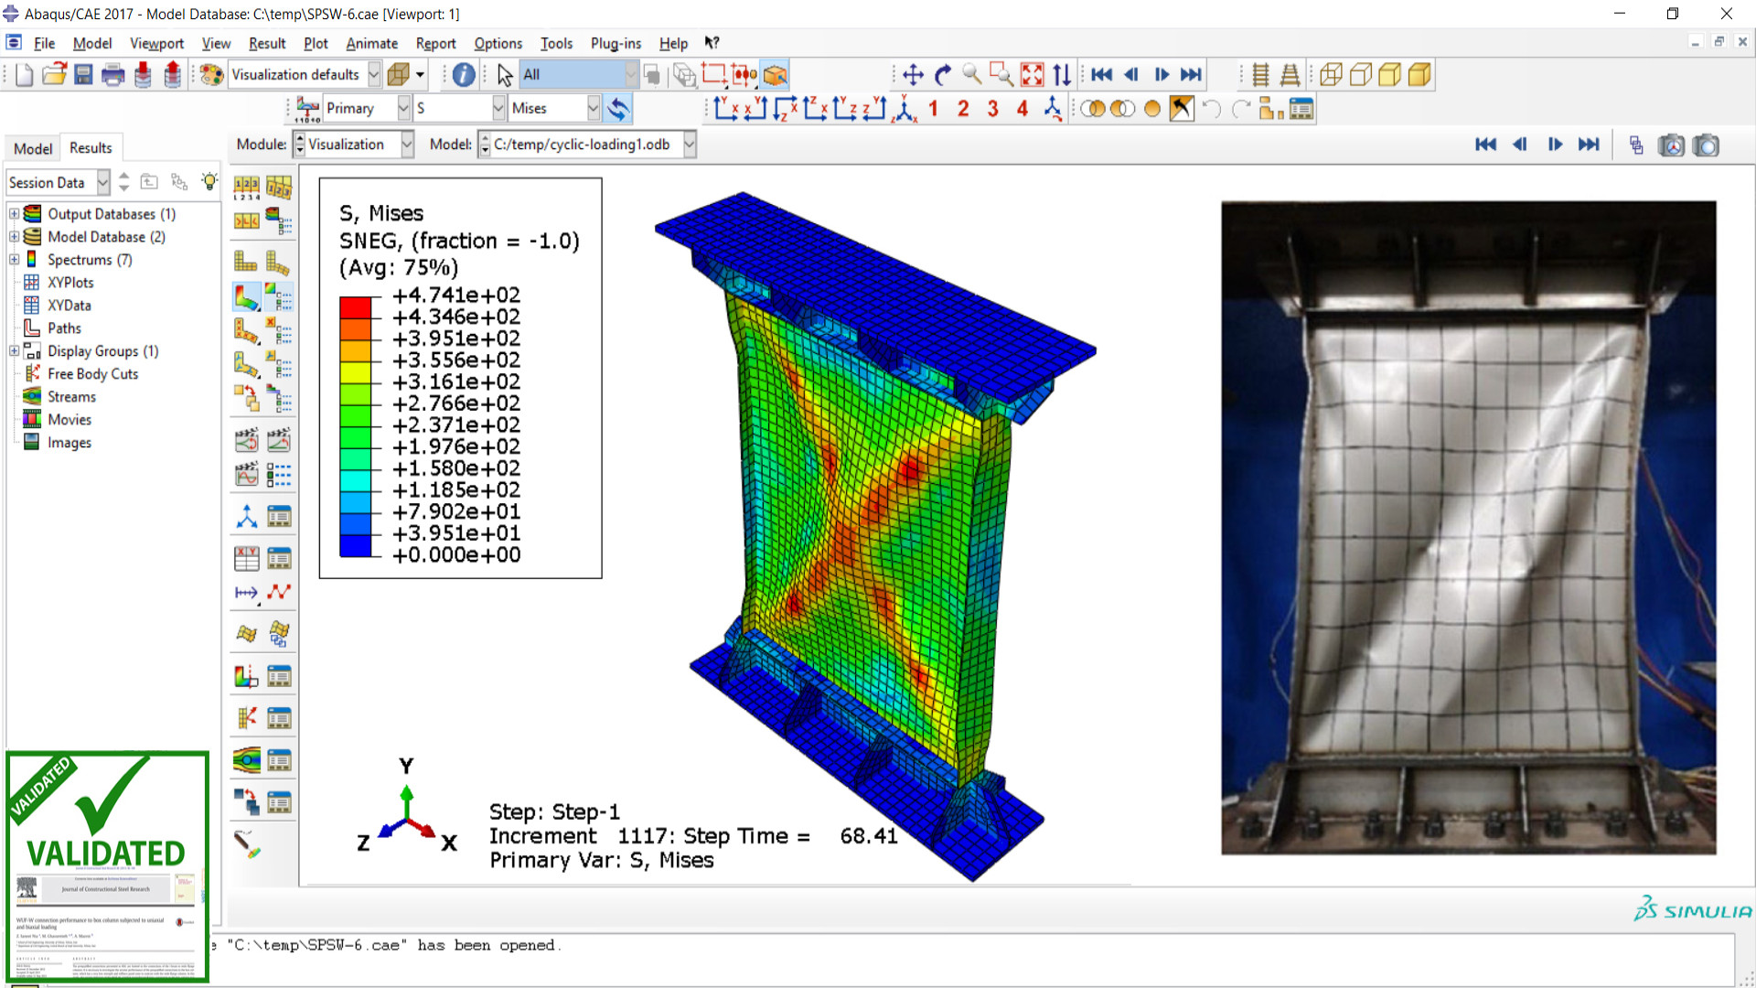Select the box zoom tool
Viewport: 1756px width, 988px height.
click(1002, 75)
